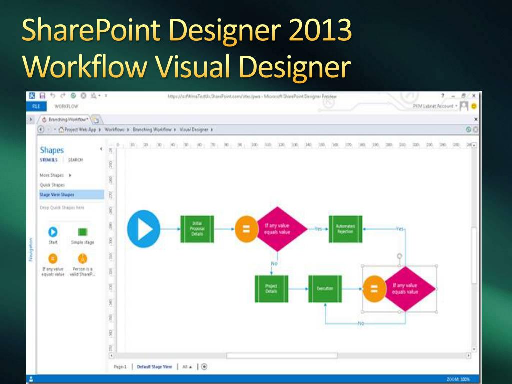Select the If any value equals value stencil shape
The width and height of the screenshot is (512, 384).
pyautogui.click(x=53, y=265)
